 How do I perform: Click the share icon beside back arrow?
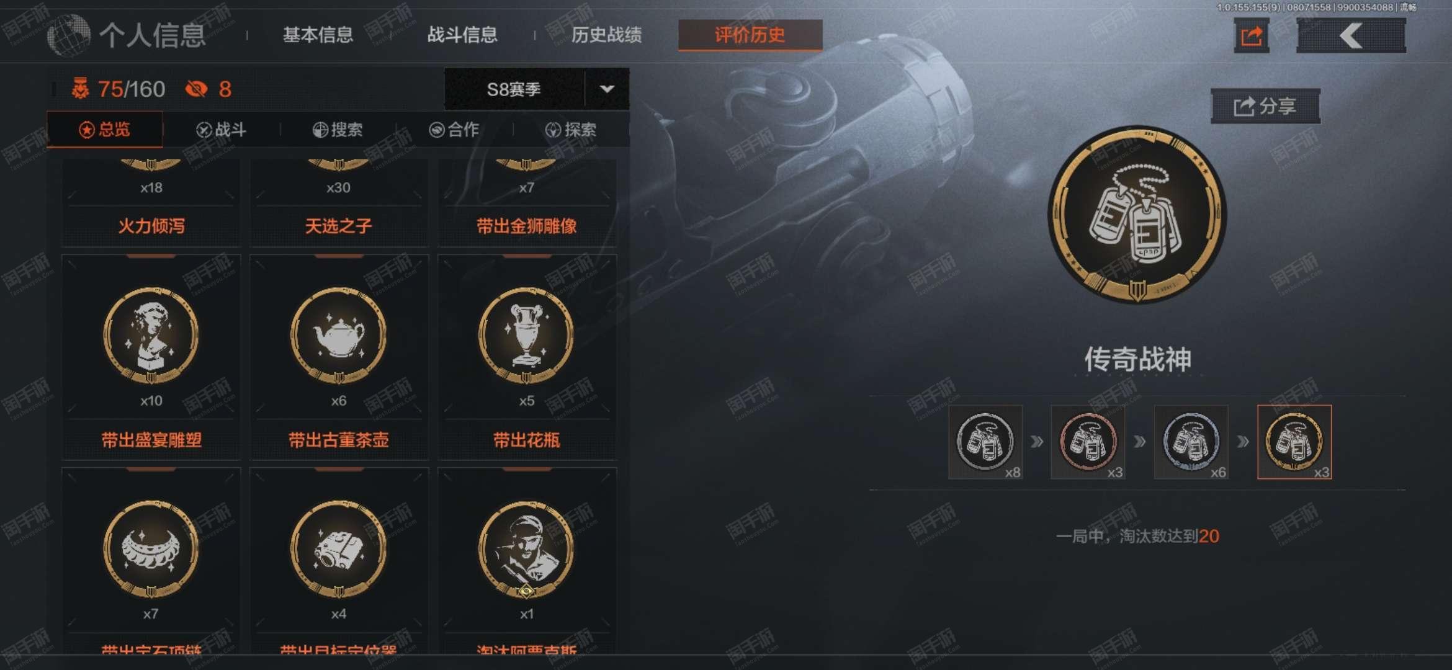coord(1251,35)
